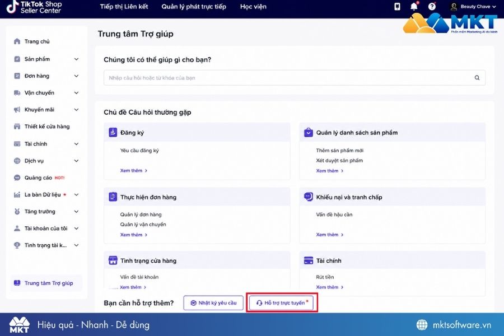Click the question mark help icon
Image resolution: width=504 pixels, height=336 pixels.
(x=432, y=7)
